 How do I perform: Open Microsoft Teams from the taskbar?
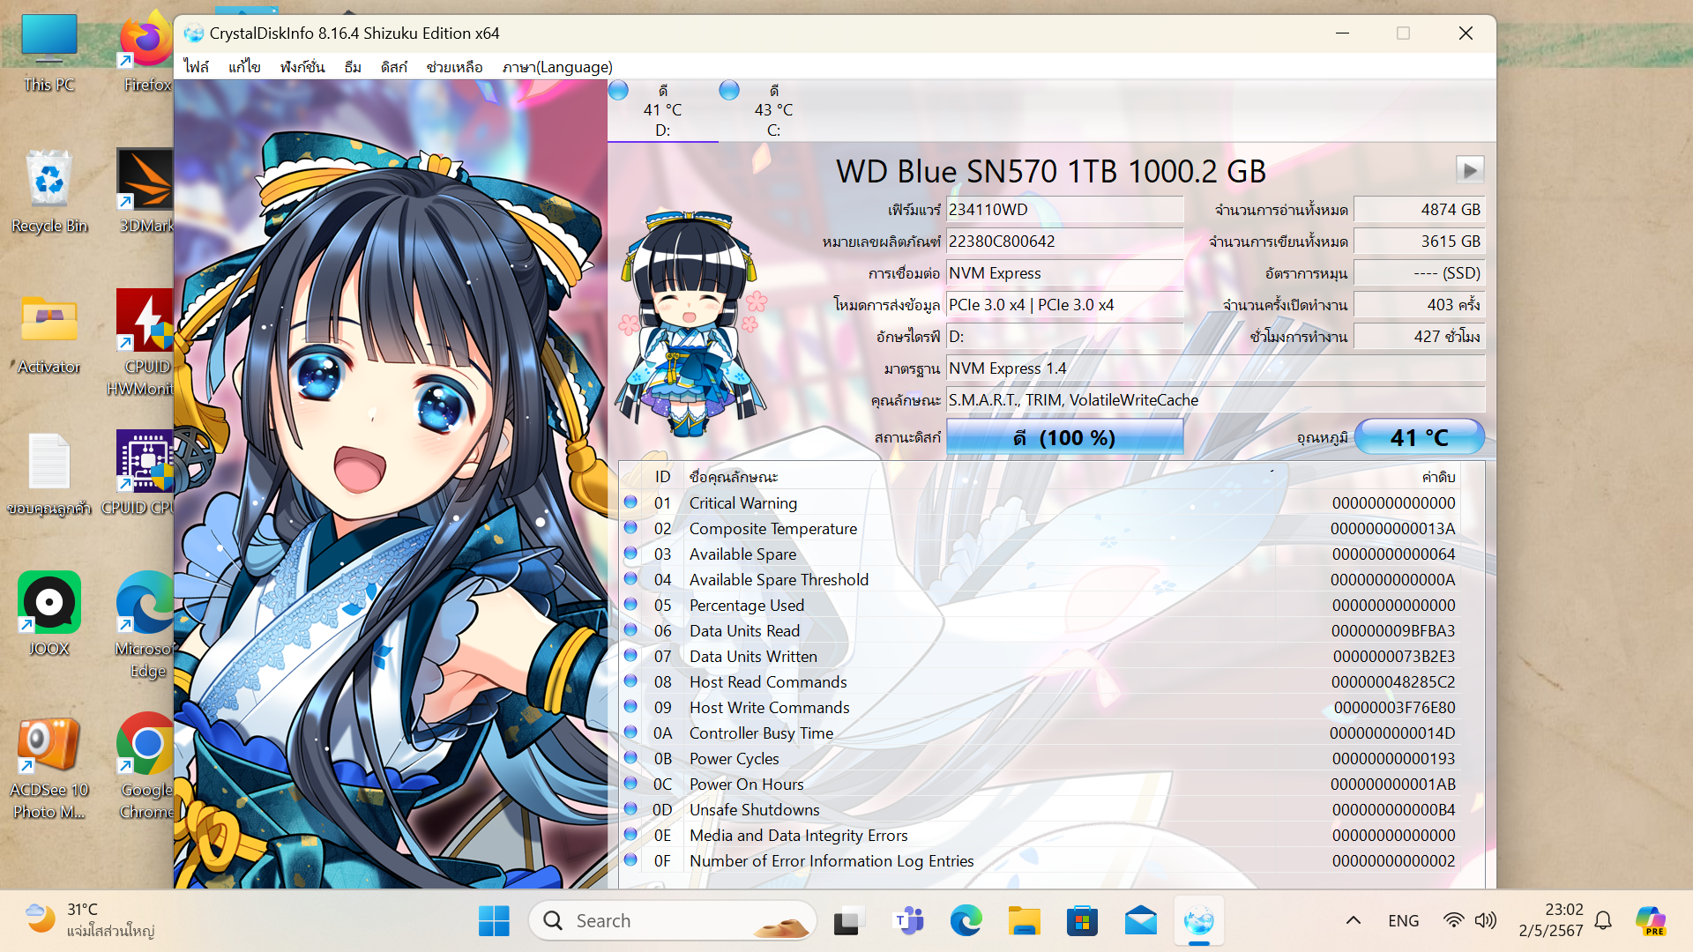908,921
